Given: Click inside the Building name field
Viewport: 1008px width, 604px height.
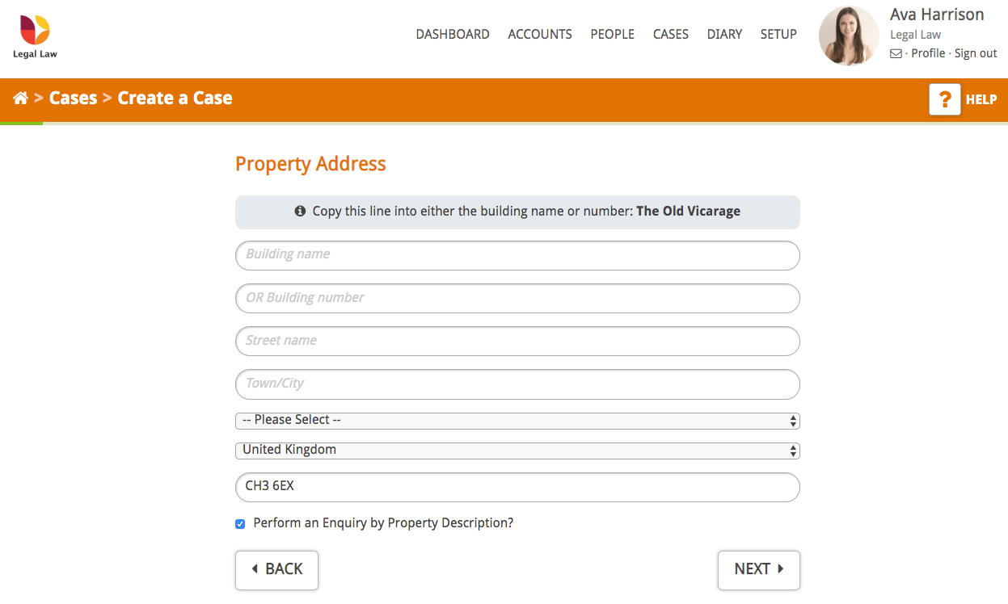Looking at the screenshot, I should (x=517, y=255).
